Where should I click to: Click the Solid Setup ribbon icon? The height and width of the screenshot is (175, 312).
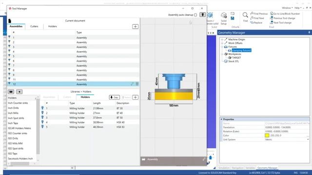[x=224, y=18]
